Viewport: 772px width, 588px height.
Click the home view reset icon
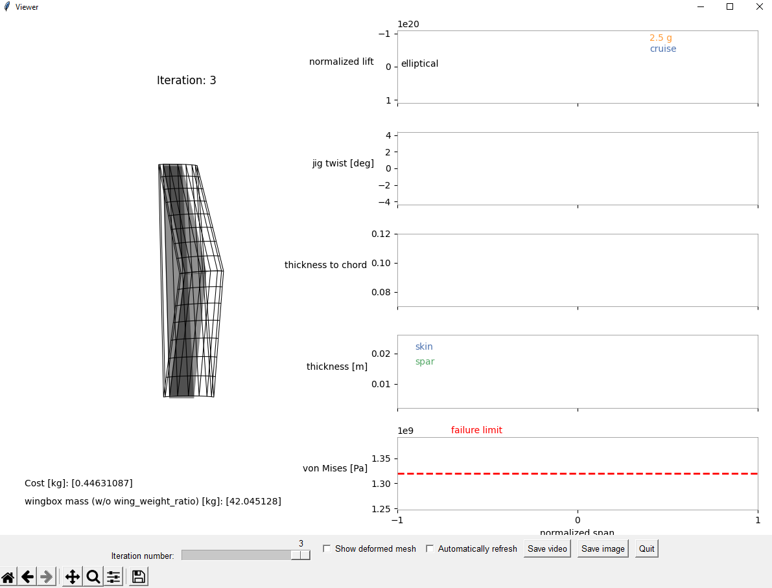tap(8, 576)
